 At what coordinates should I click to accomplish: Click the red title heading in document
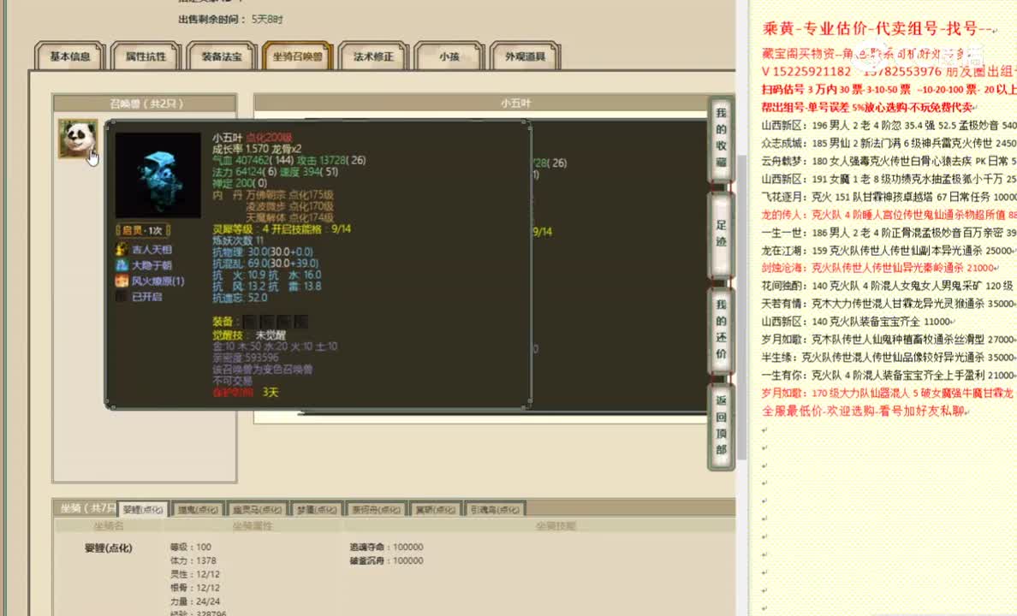[879, 28]
